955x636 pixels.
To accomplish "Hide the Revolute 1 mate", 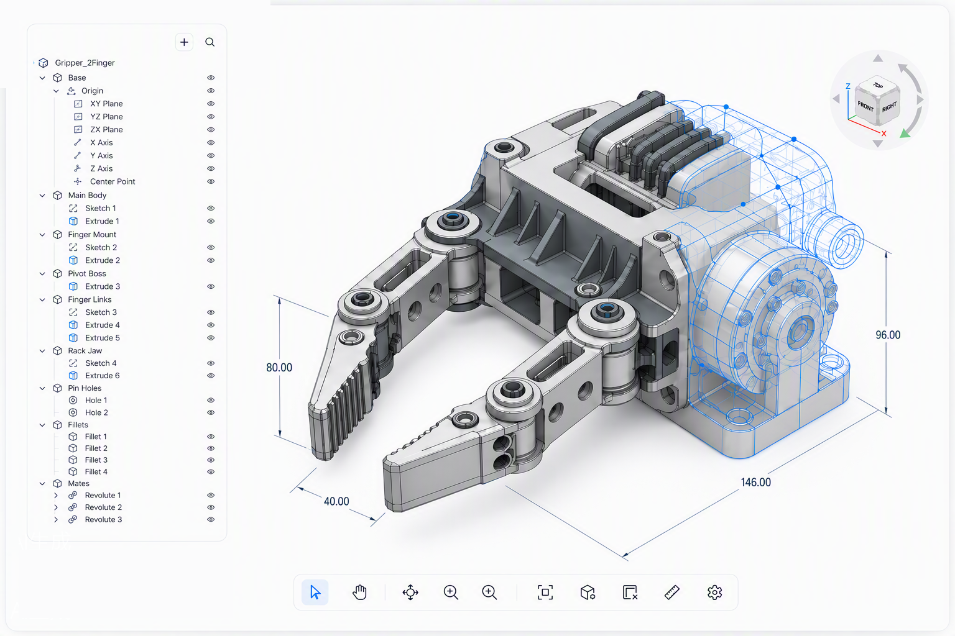I will coord(211,496).
